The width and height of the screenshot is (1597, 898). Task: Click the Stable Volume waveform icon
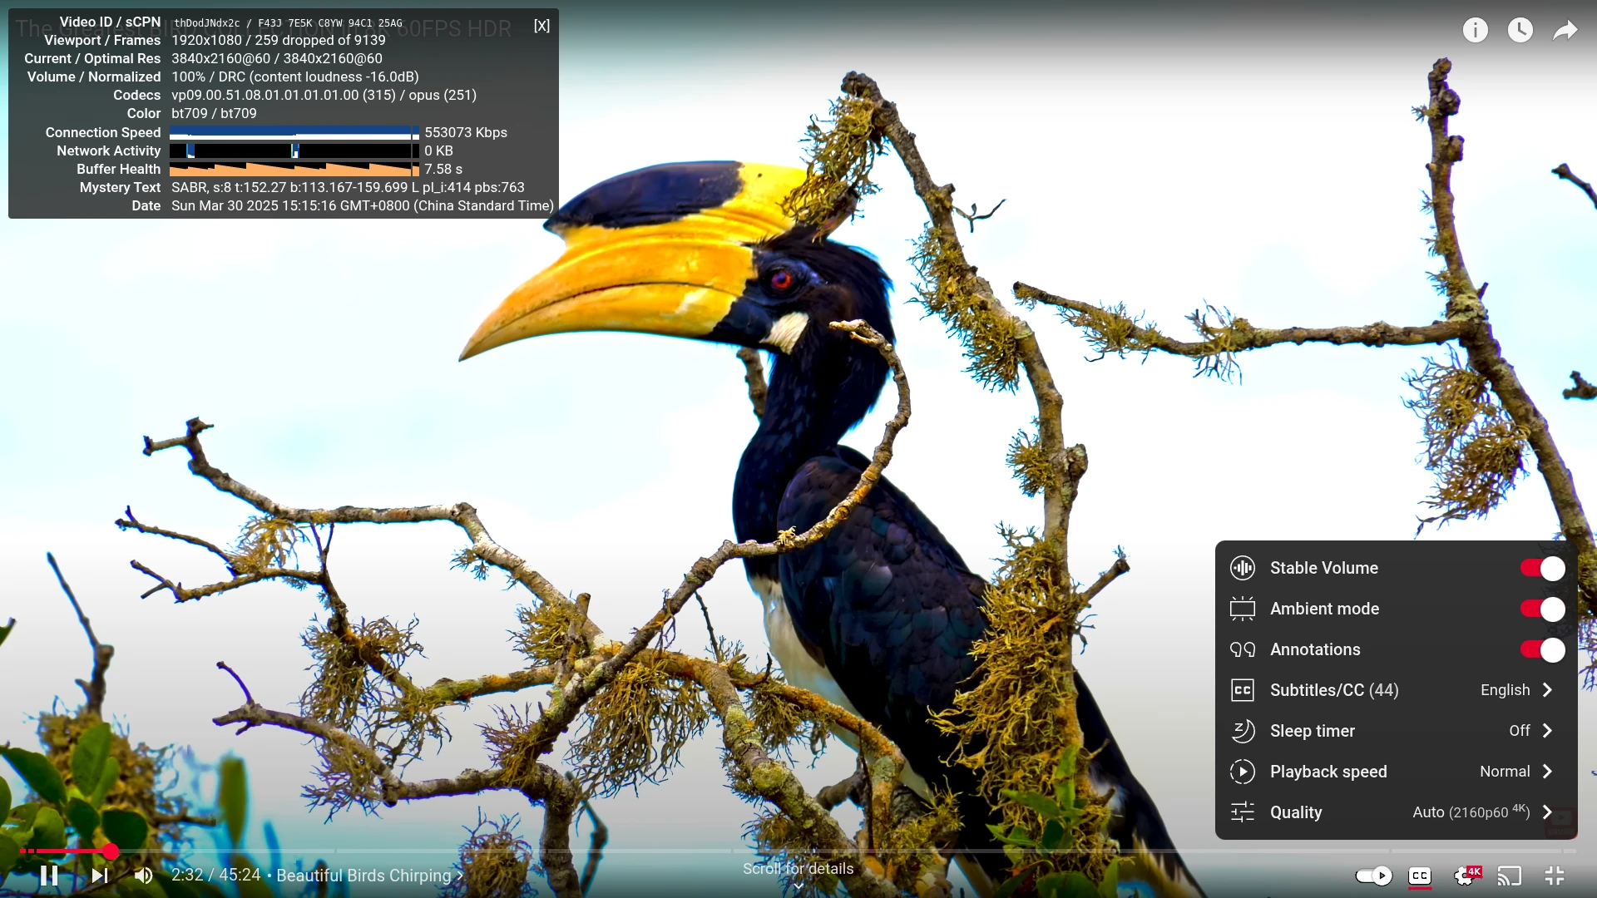1243,568
